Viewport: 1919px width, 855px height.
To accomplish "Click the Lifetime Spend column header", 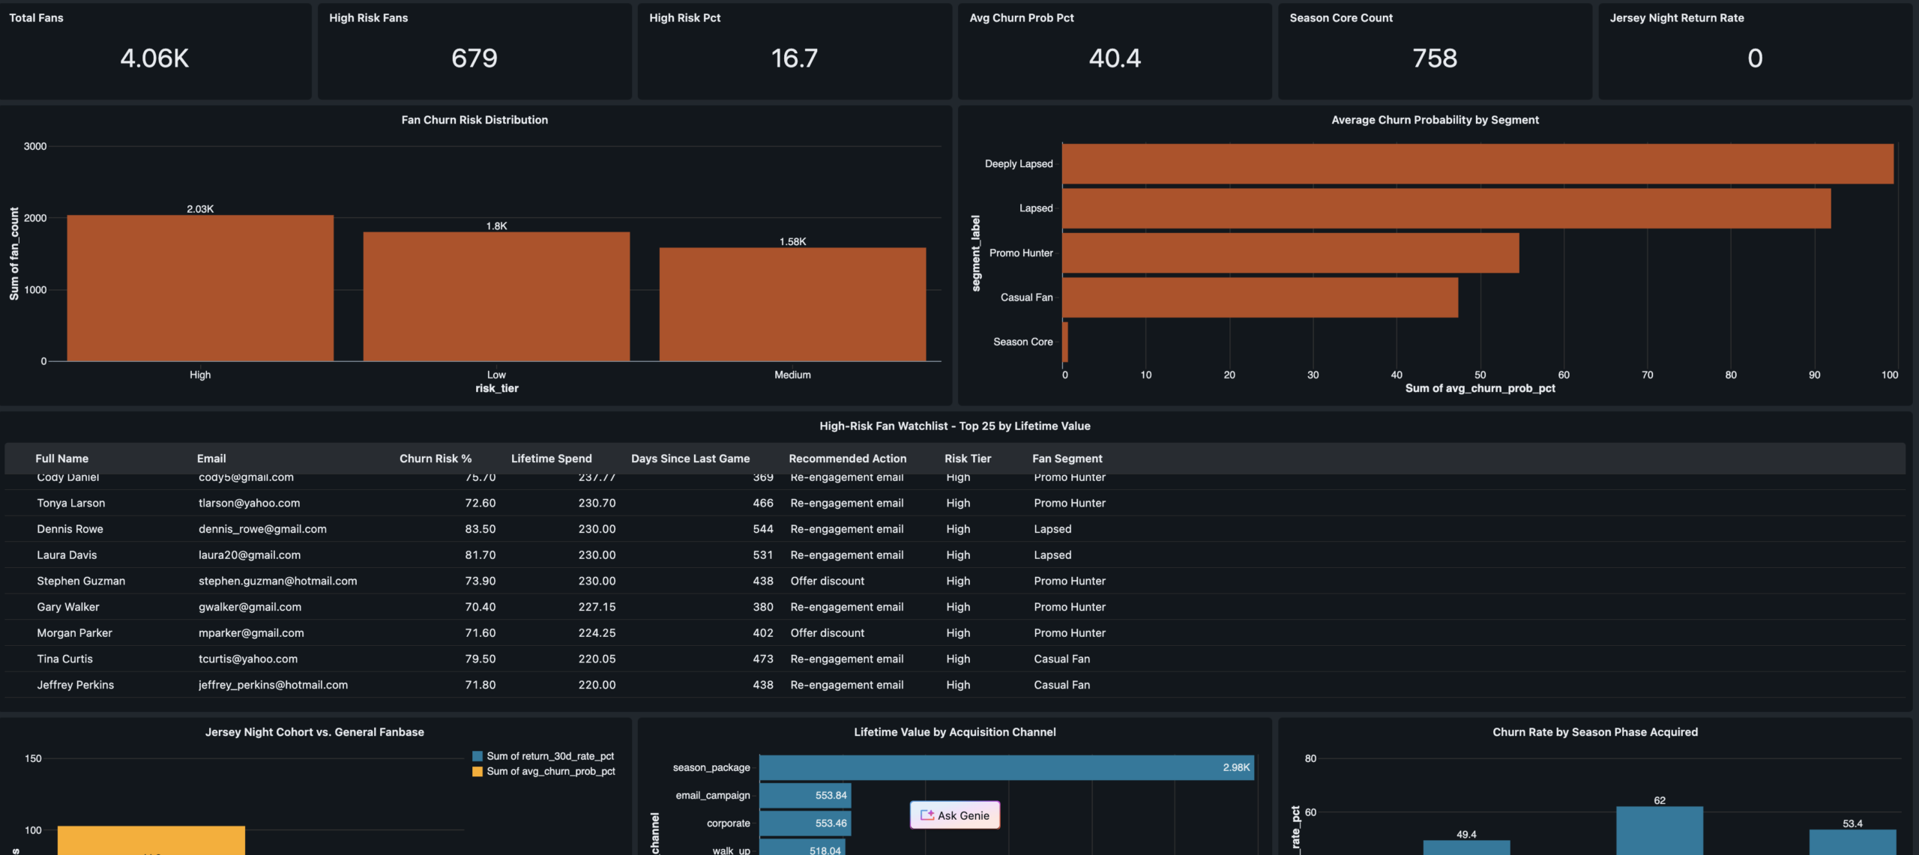I will click(552, 459).
